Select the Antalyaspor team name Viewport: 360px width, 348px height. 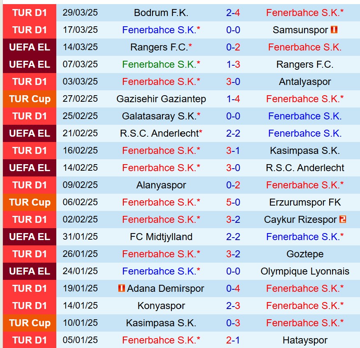(x=305, y=82)
